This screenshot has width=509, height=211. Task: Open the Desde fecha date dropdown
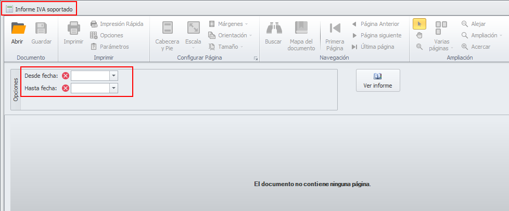(113, 76)
